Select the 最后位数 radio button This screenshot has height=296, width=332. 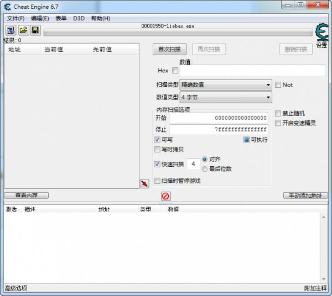pos(205,169)
